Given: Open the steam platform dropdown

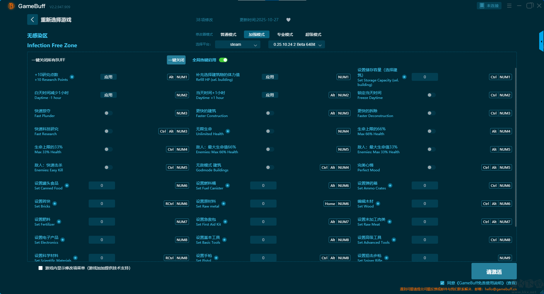Looking at the screenshot, I should coord(238,44).
